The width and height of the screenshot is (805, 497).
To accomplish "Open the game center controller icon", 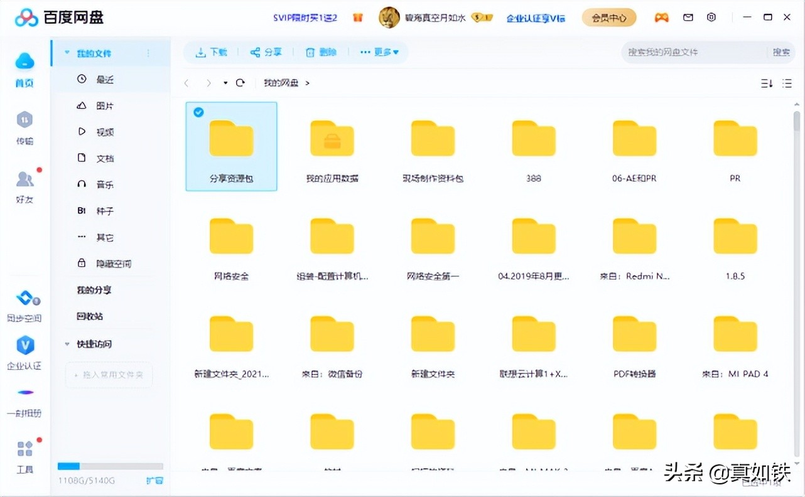I will 661,17.
